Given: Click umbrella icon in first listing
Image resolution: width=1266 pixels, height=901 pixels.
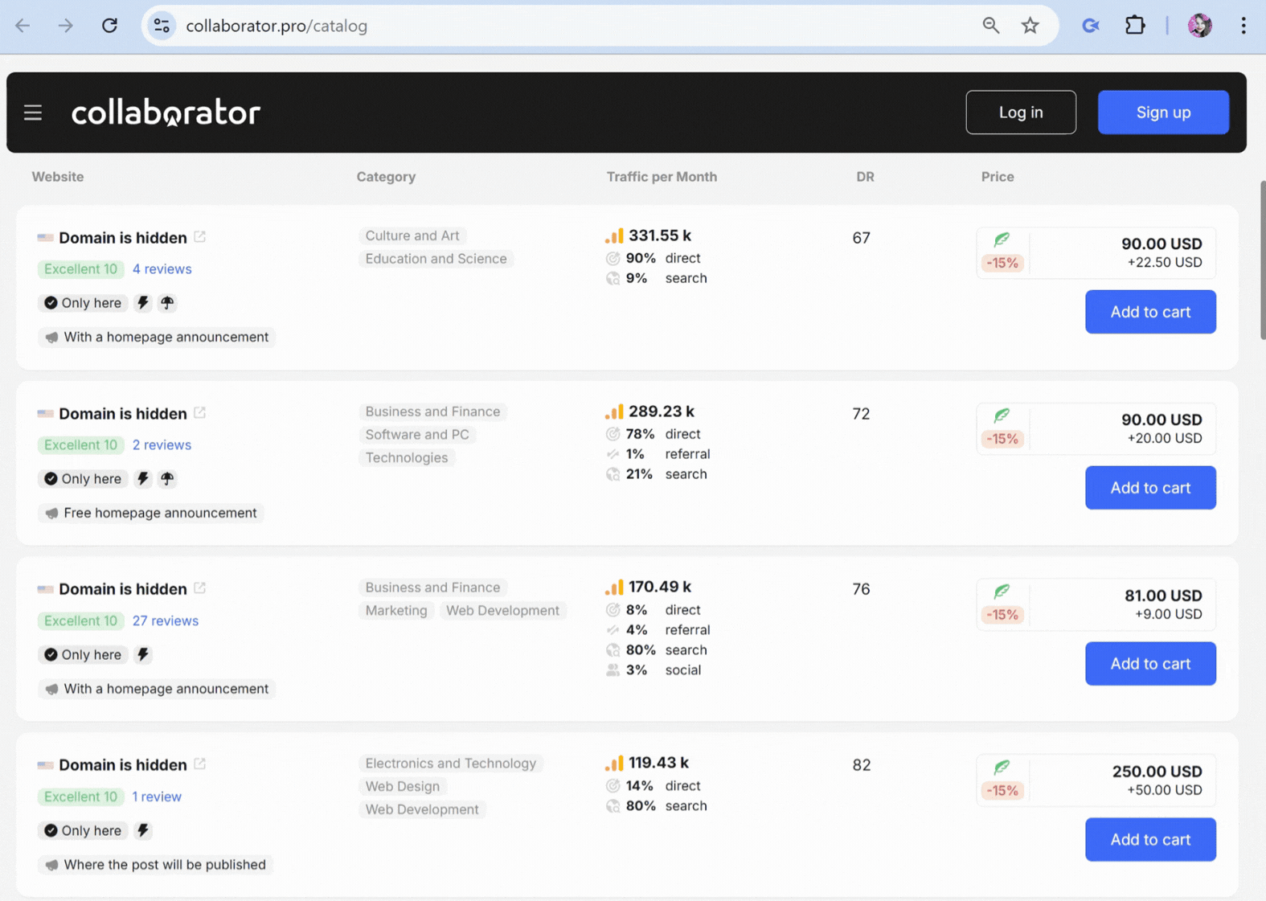Looking at the screenshot, I should point(167,303).
